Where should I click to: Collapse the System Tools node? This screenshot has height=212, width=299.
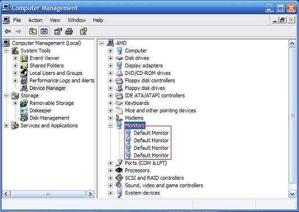pos(6,51)
